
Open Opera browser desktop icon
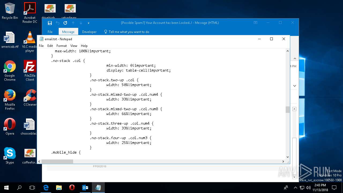pos(10,127)
